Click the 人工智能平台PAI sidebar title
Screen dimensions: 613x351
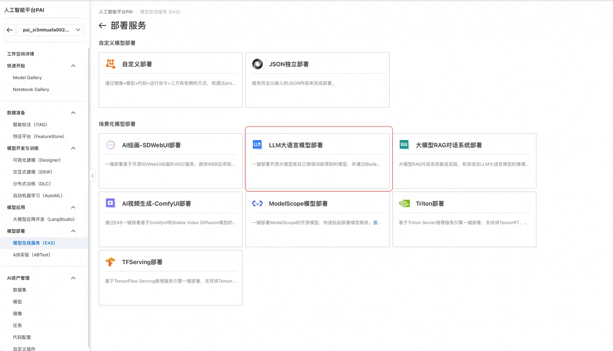(24, 10)
